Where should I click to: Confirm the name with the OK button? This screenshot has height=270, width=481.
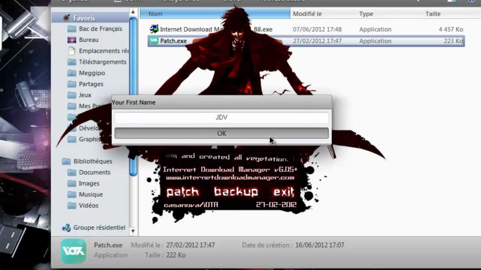pos(222,133)
